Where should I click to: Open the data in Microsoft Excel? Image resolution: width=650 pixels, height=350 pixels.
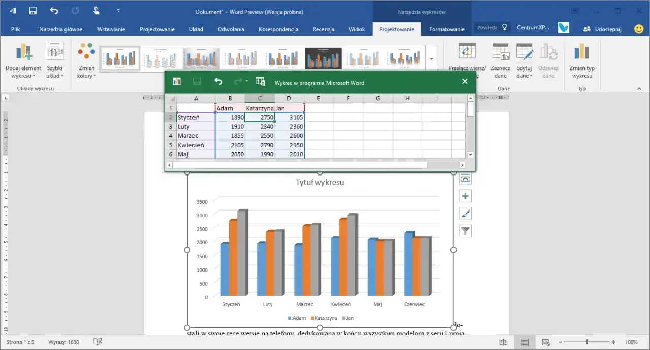pyautogui.click(x=261, y=81)
